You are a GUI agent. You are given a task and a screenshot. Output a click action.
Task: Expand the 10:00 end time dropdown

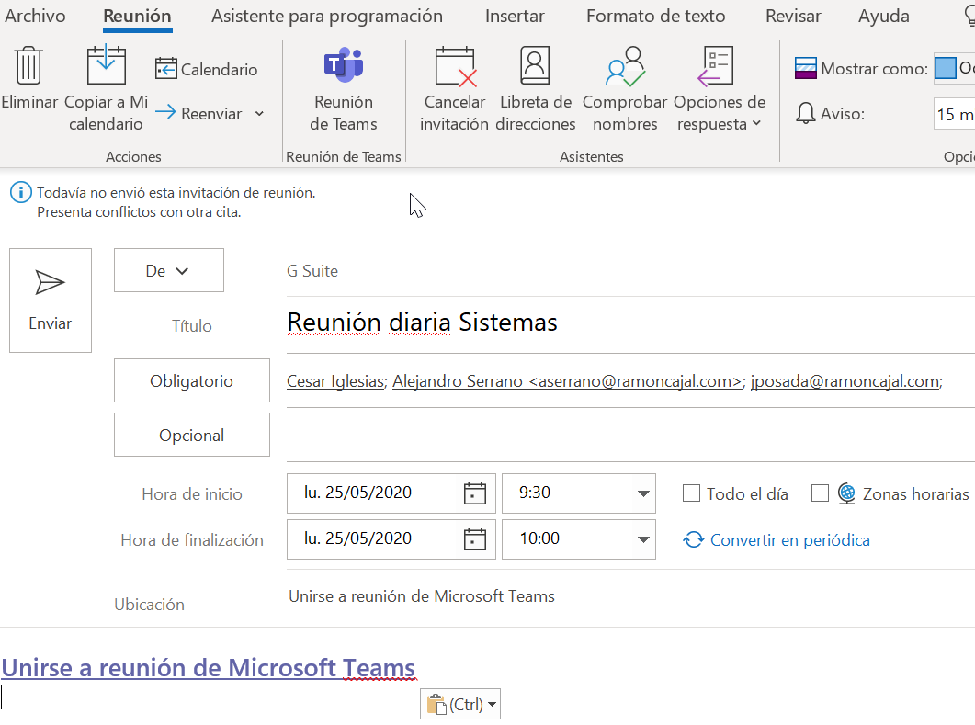coord(643,539)
